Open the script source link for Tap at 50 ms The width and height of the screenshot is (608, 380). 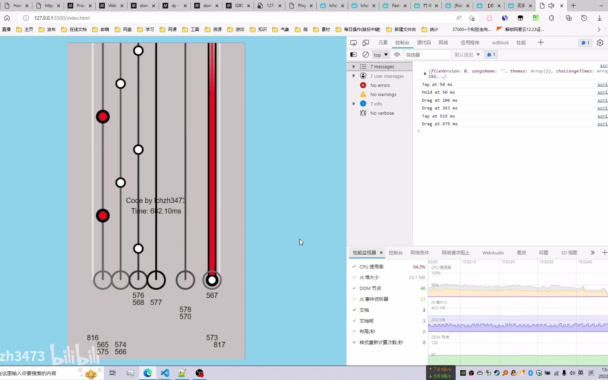click(603, 84)
